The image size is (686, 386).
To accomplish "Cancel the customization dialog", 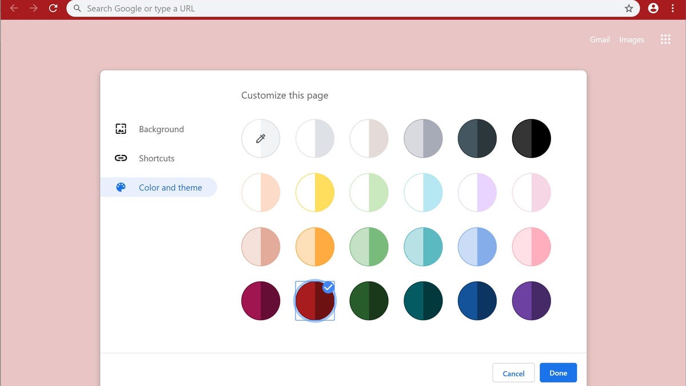I will [513, 372].
